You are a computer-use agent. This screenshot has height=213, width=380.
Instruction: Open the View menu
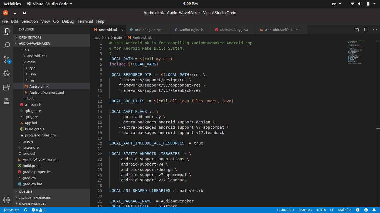pos(45,21)
